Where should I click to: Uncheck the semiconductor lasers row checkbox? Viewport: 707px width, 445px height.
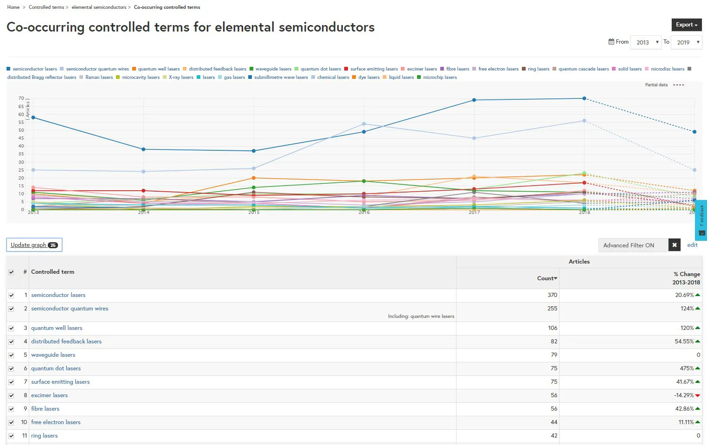click(11, 295)
